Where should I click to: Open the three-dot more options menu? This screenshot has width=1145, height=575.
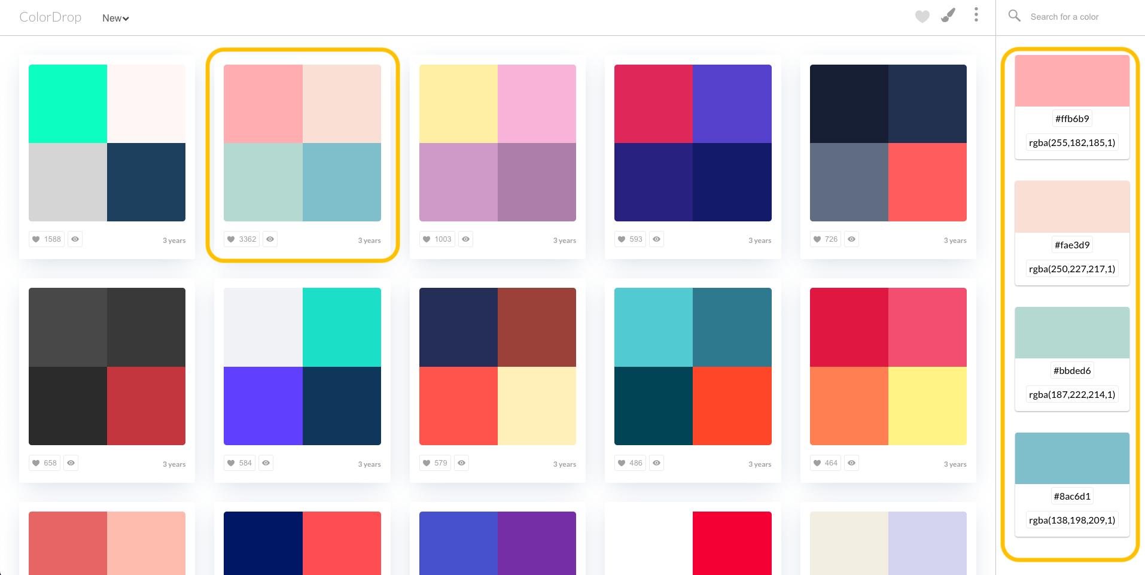(976, 15)
